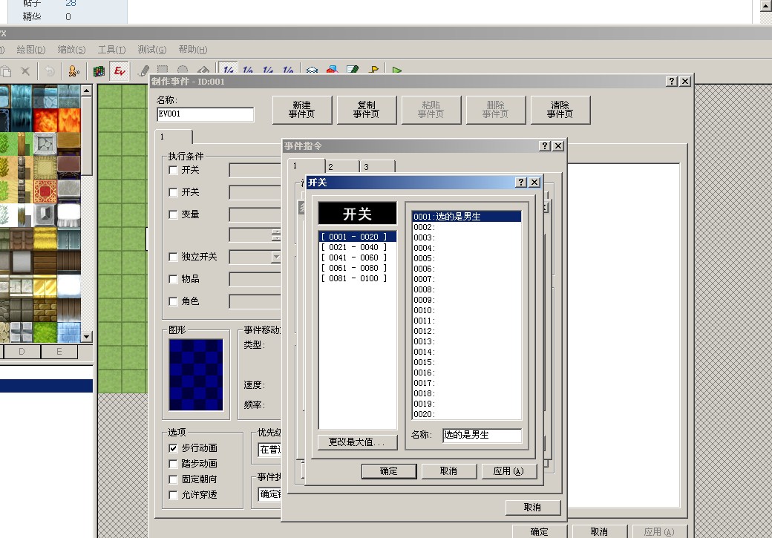Click the 更改最大值... button
772x538 pixels.
tap(357, 442)
